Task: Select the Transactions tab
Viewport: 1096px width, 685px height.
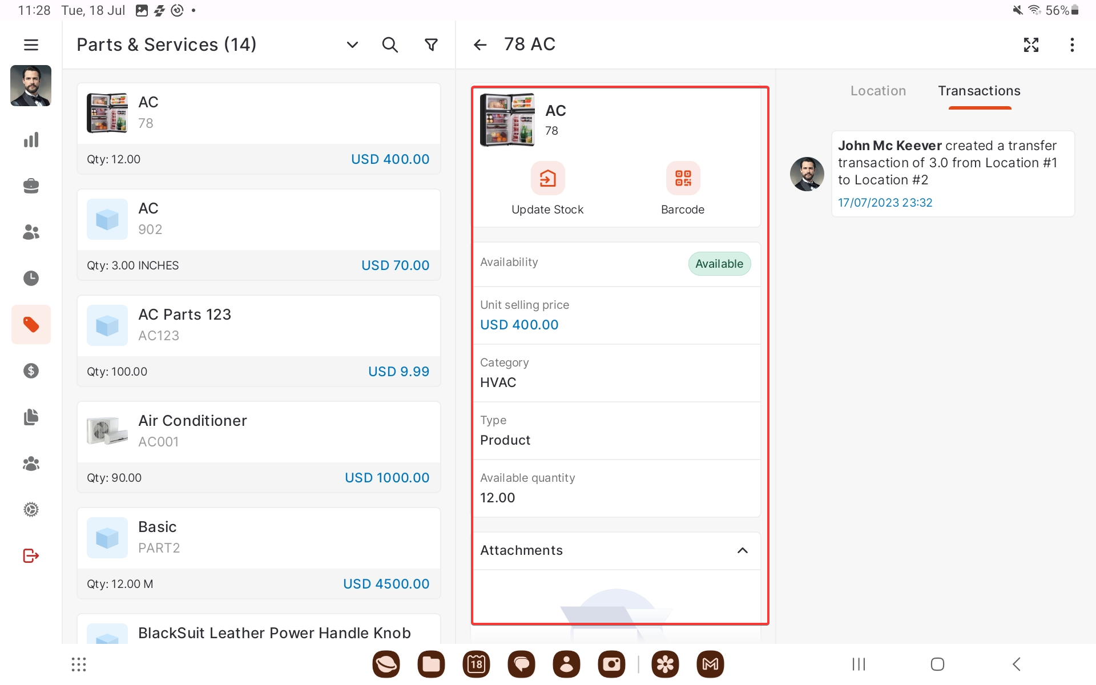Action: [x=979, y=91]
